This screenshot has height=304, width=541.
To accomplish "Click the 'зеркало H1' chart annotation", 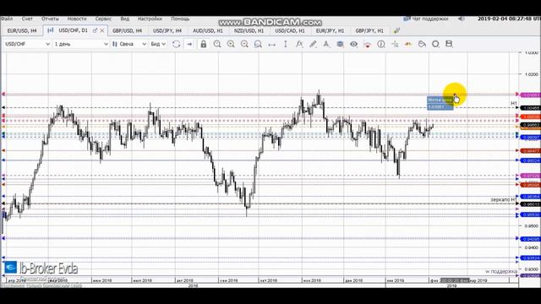I will [x=504, y=199].
